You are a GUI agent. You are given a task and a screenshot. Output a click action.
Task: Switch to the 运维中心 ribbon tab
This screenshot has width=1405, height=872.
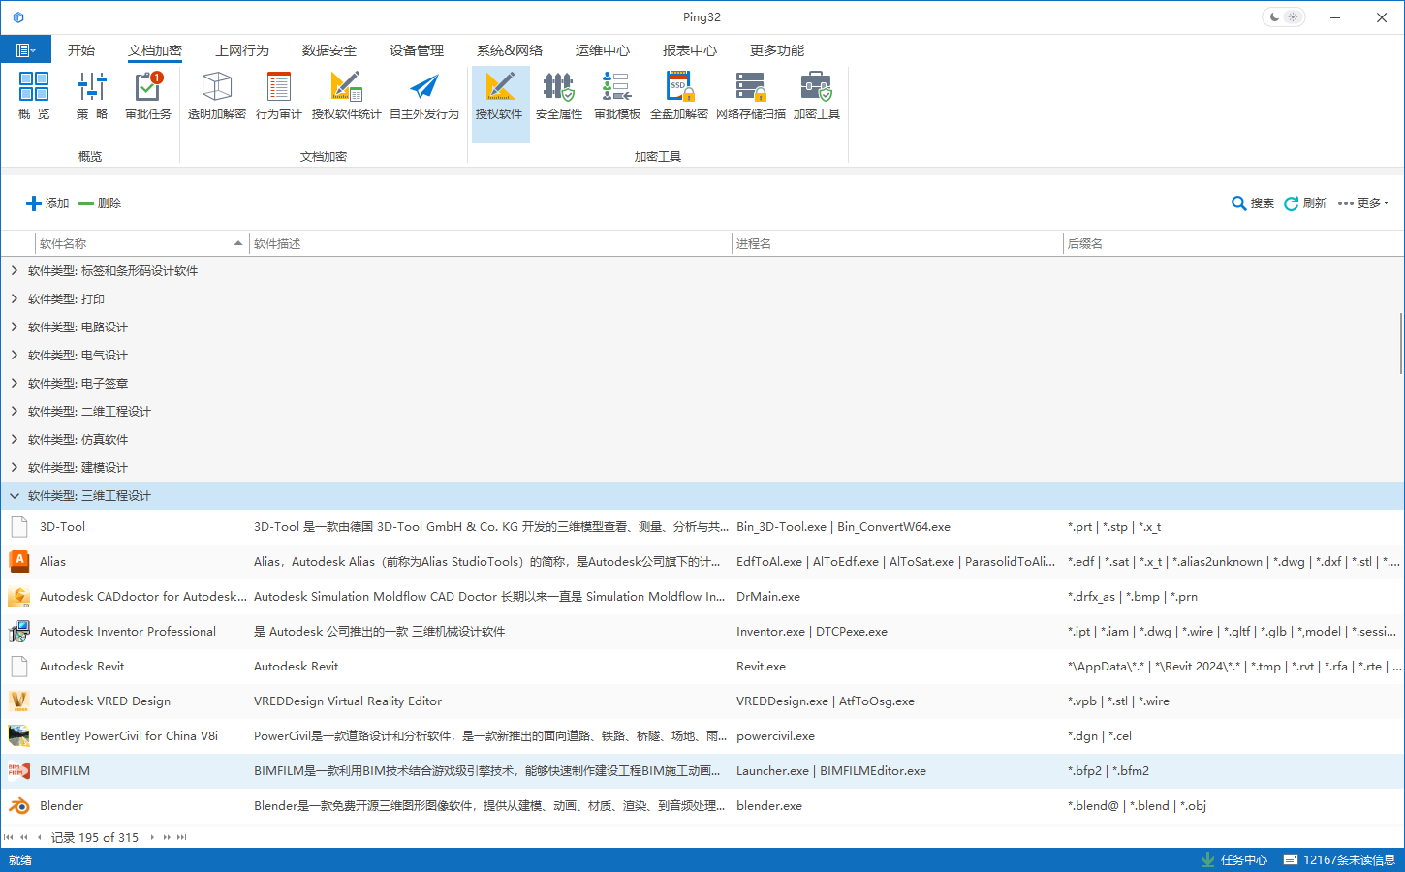click(x=602, y=50)
